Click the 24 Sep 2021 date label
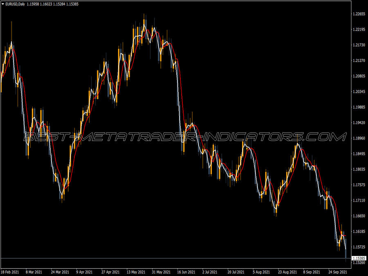Image resolution: width=368 pixels, height=276 pixels. pyautogui.click(x=338, y=272)
